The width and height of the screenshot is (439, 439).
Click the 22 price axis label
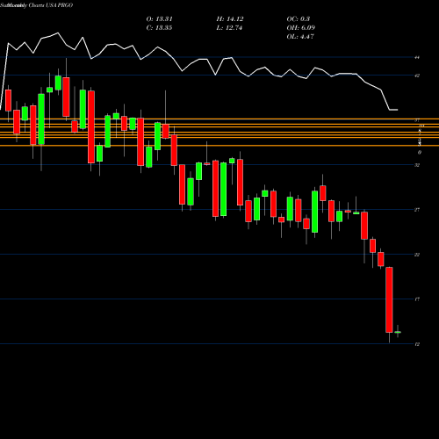coord(417,255)
